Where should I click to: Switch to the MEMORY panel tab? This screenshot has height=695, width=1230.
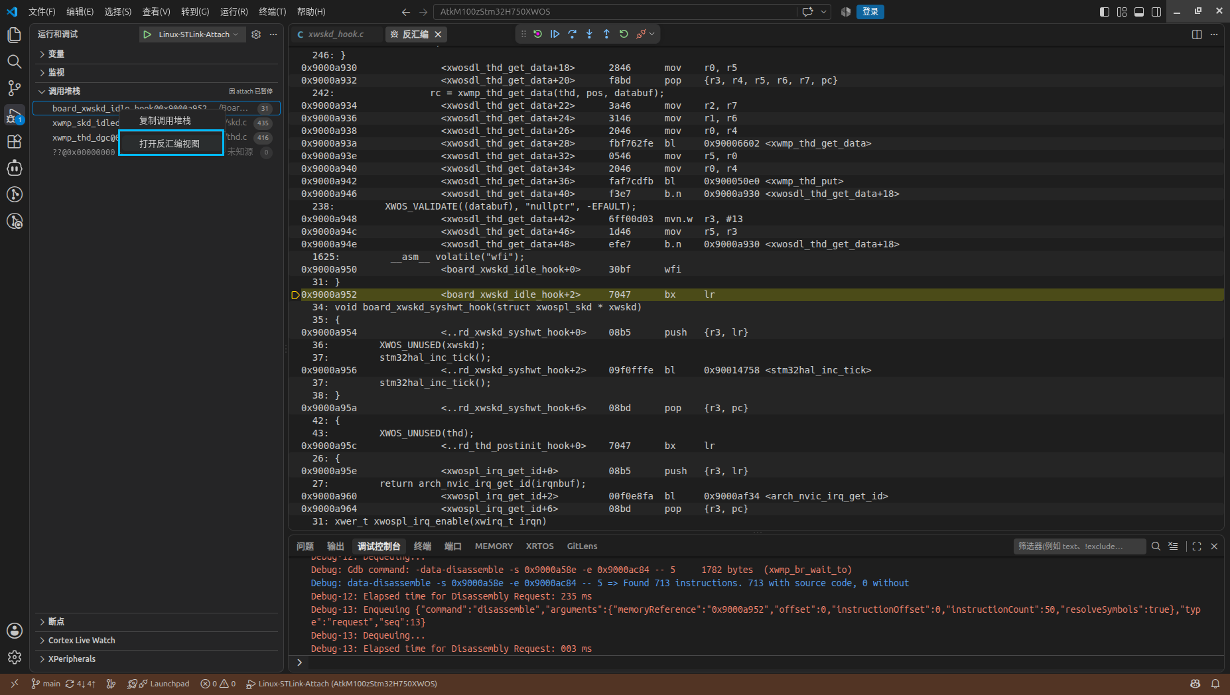(x=494, y=546)
